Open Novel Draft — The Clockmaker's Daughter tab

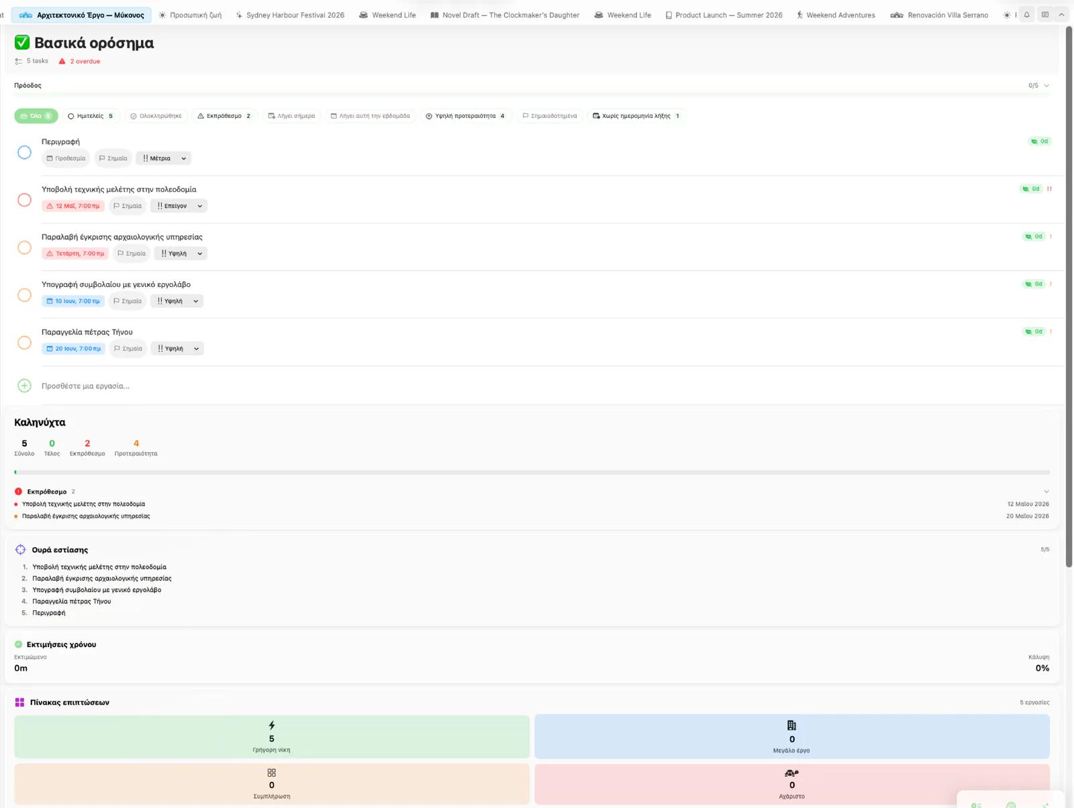505,15
